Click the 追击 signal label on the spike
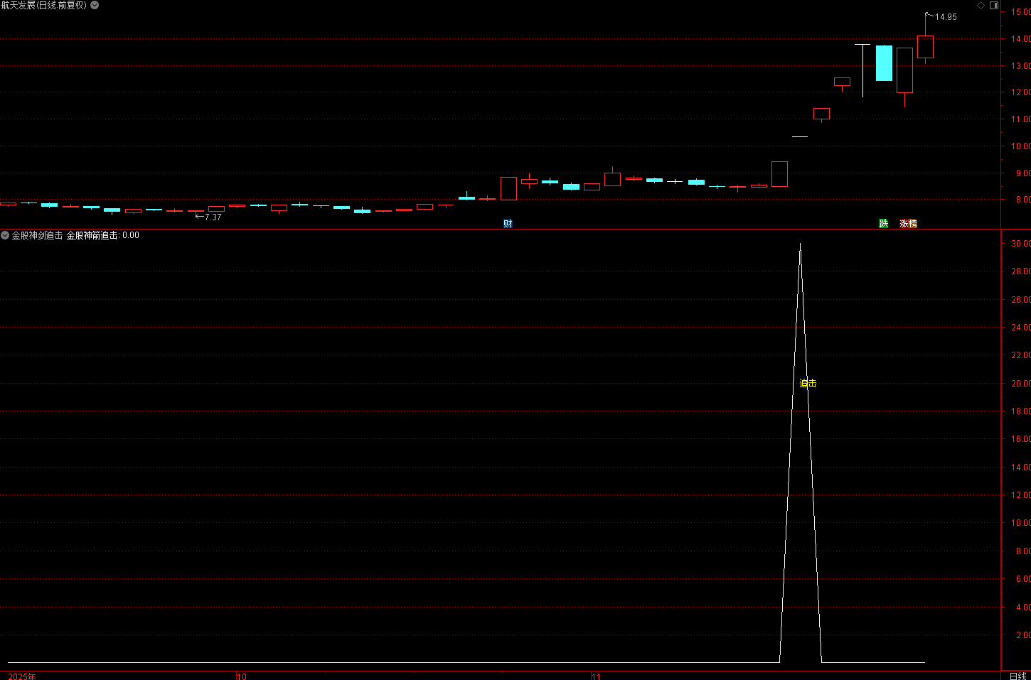Image resolution: width=1031 pixels, height=680 pixels. point(808,383)
